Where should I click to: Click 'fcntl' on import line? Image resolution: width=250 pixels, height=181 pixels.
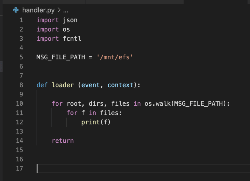click(x=72, y=39)
